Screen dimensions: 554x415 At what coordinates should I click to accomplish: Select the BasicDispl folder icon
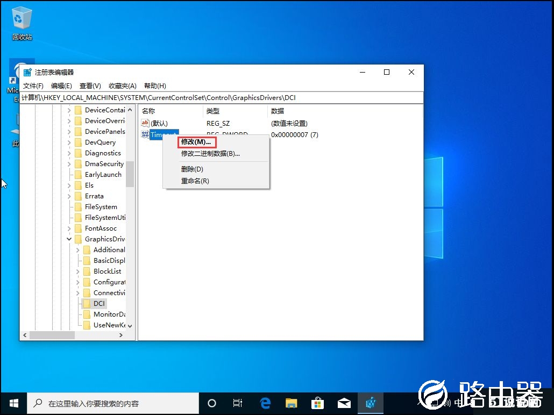point(87,261)
